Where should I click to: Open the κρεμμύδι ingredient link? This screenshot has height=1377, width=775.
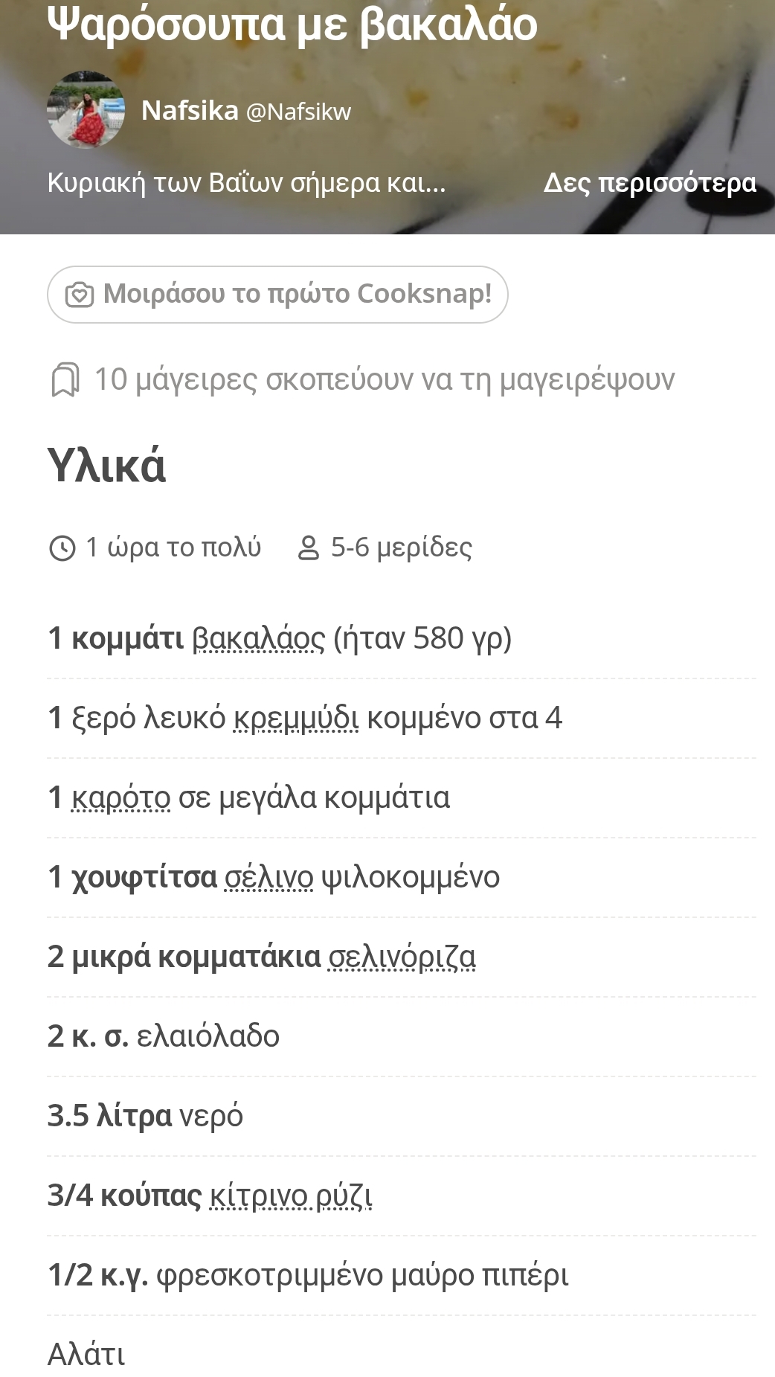(295, 719)
